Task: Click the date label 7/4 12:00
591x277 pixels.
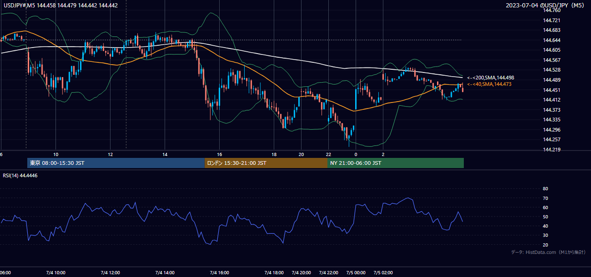Action: [x=111, y=273]
